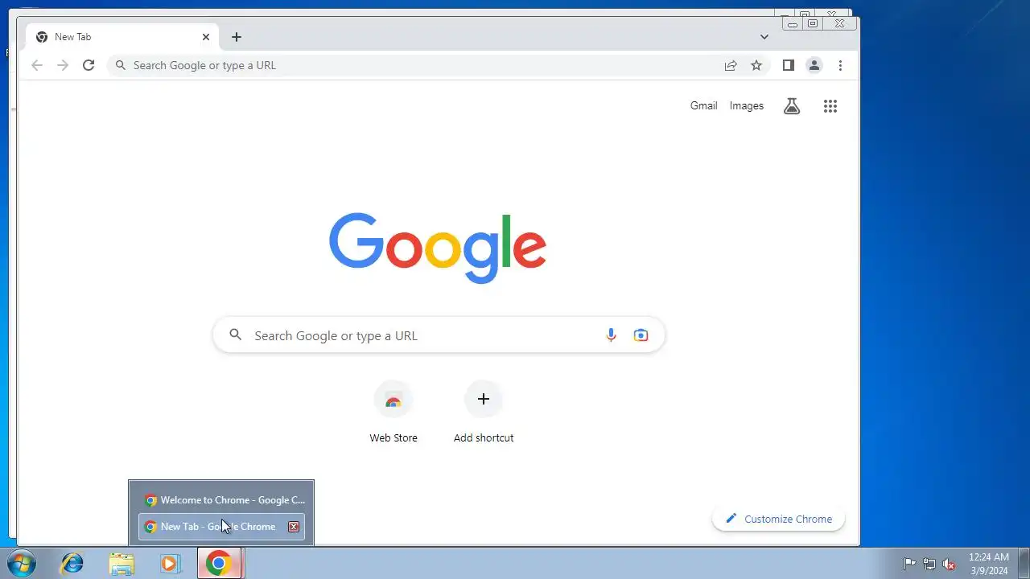Open Search Labs flask icon
Image resolution: width=1030 pixels, height=579 pixels.
point(792,105)
